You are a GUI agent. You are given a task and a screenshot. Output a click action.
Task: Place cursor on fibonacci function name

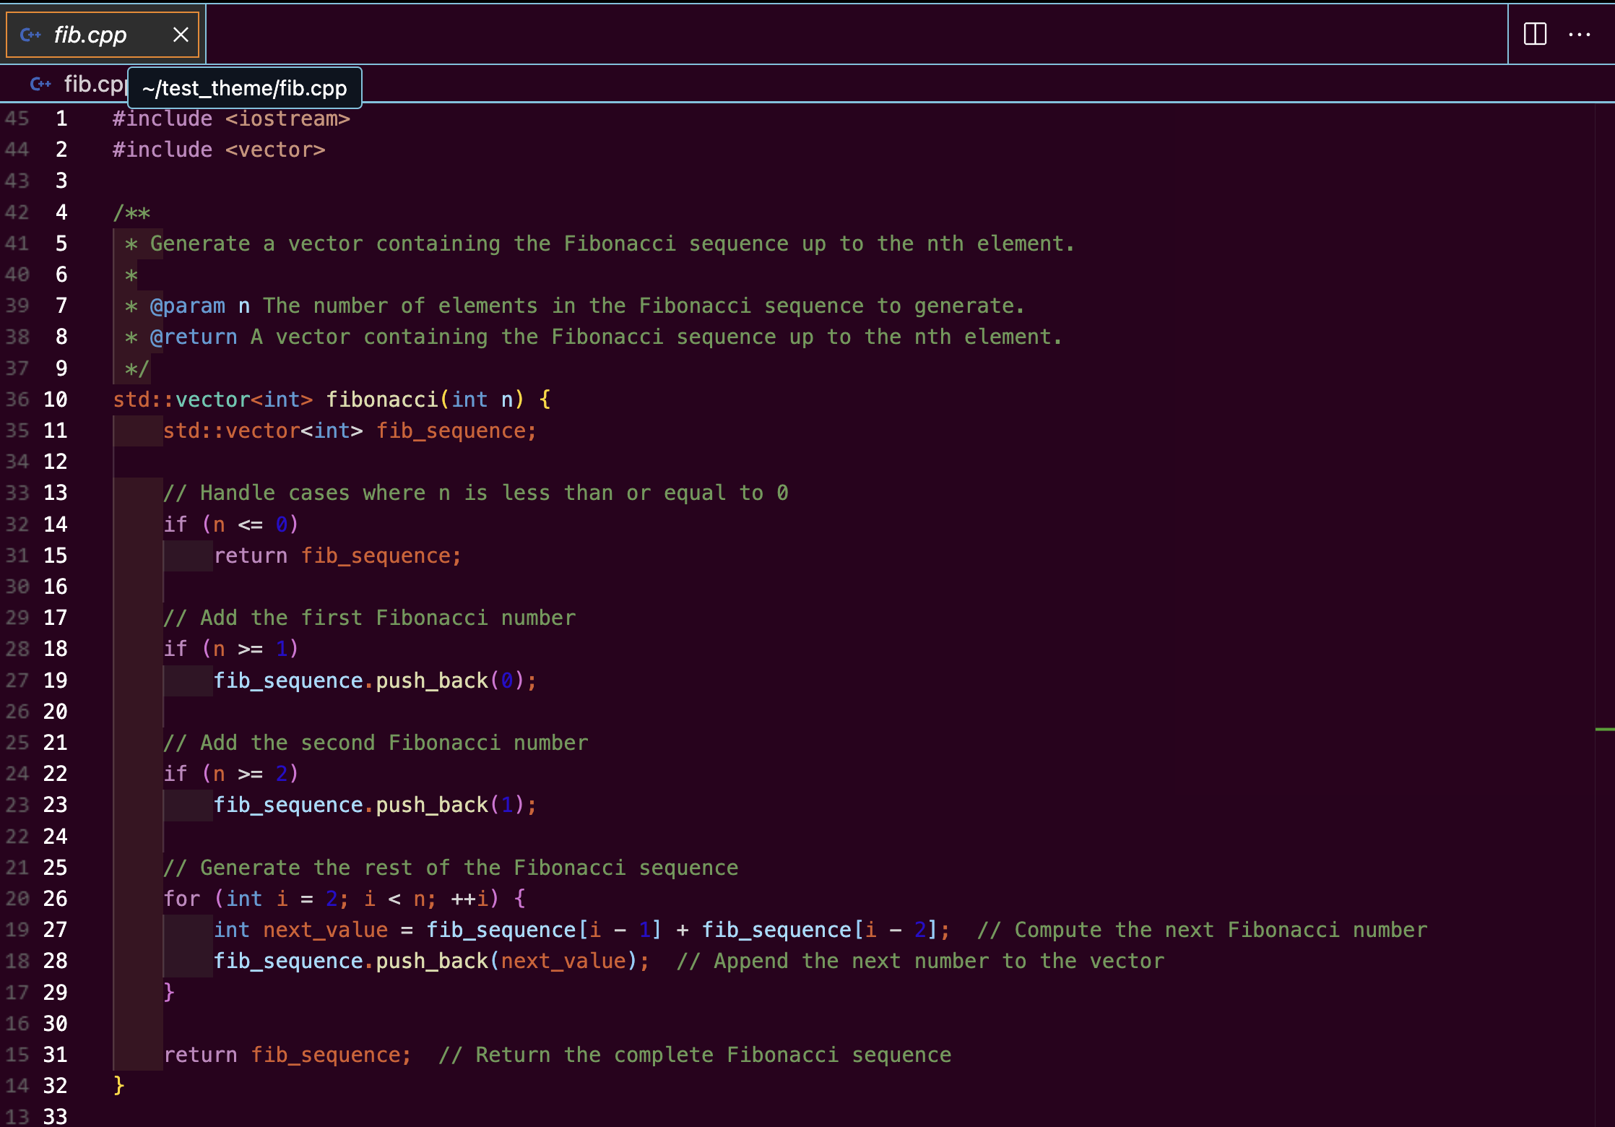[x=382, y=400]
